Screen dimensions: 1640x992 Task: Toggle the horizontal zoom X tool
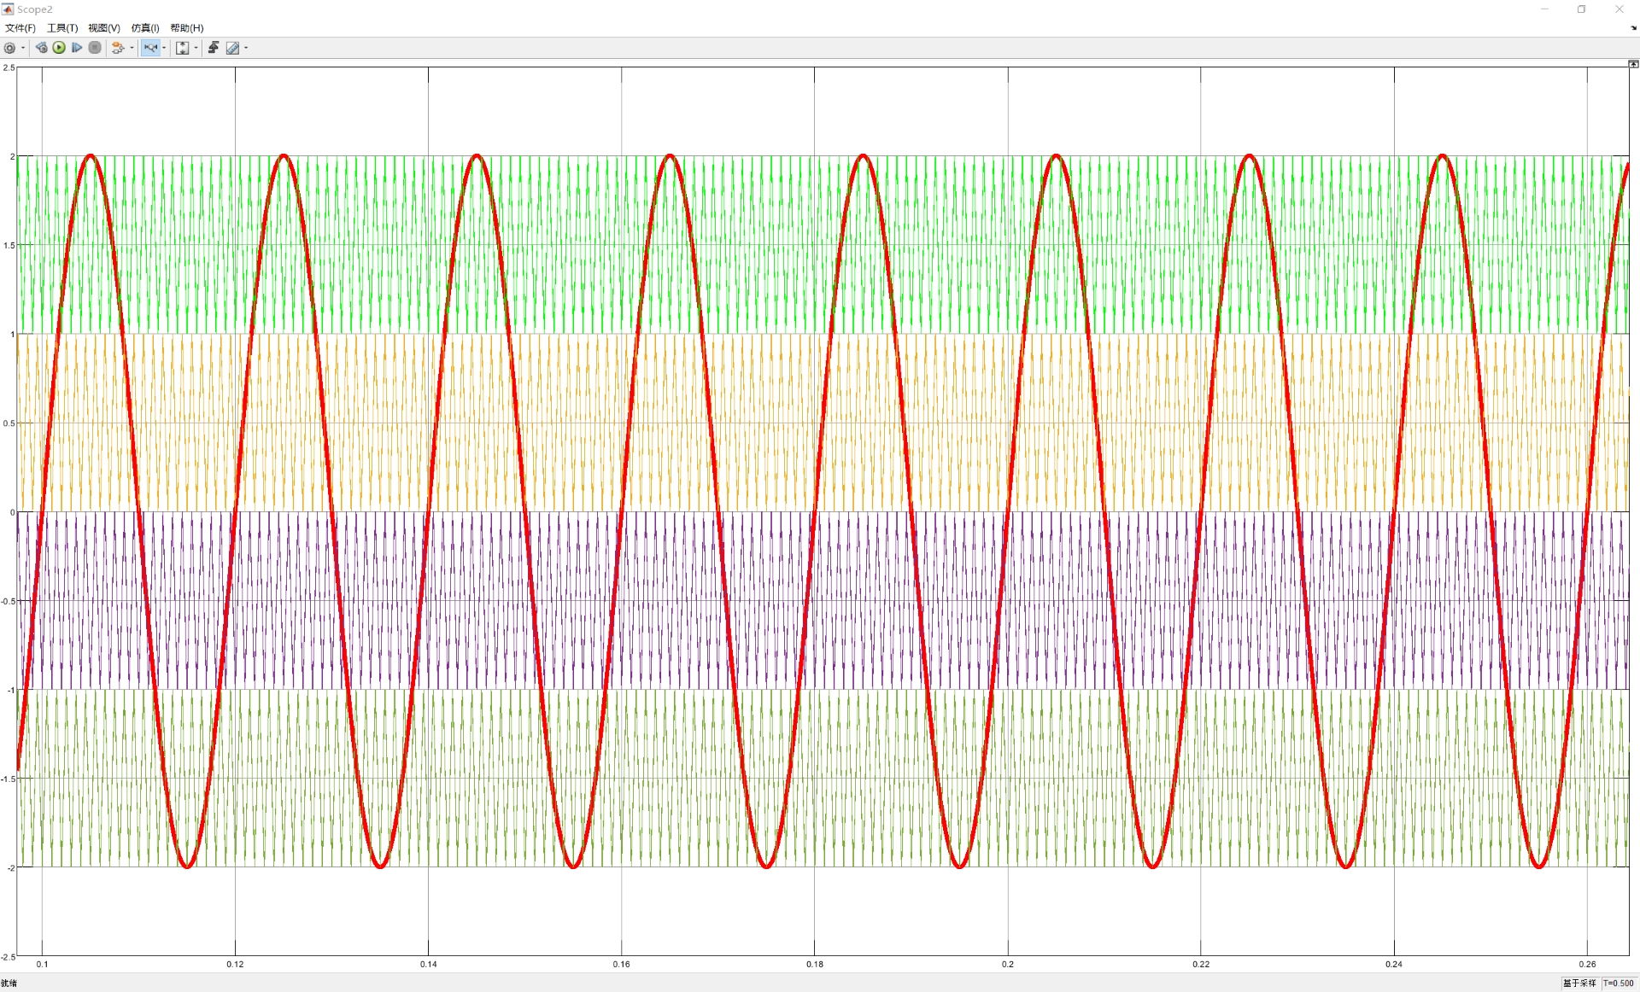(150, 48)
